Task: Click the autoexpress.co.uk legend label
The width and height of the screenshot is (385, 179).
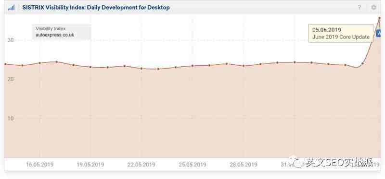Action: point(55,35)
